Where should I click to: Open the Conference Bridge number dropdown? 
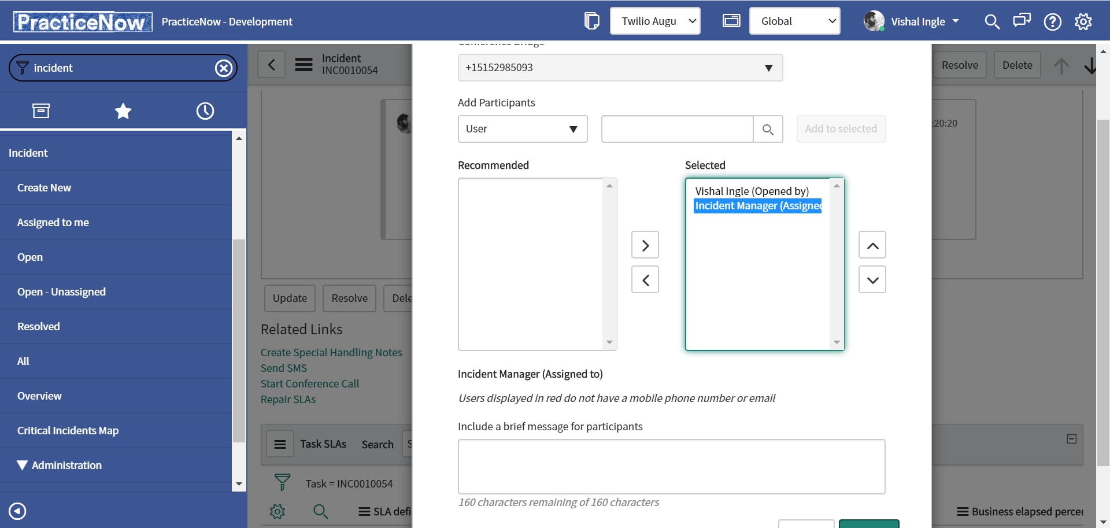click(x=768, y=68)
